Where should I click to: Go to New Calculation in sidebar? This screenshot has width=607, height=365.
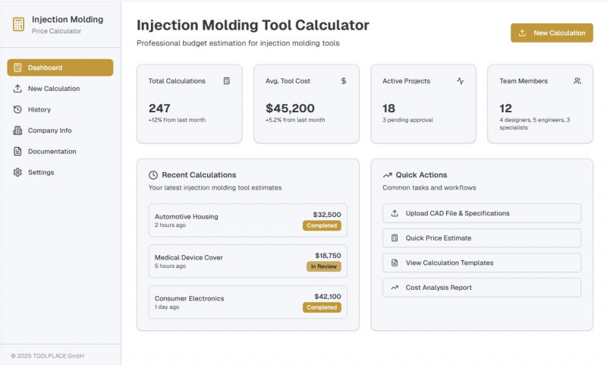53,89
